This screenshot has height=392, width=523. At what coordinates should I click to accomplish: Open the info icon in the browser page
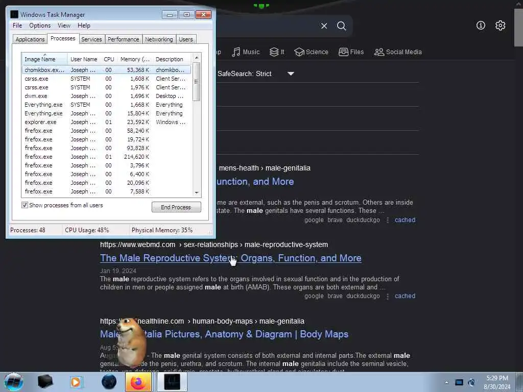481,26
